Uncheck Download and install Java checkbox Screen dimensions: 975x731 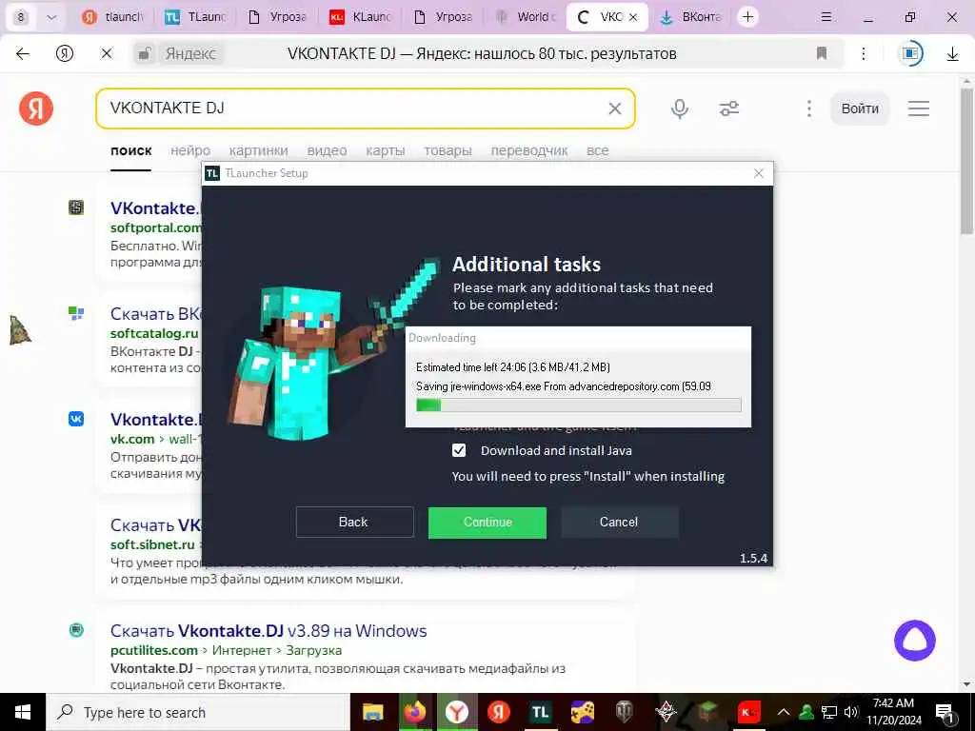(x=459, y=450)
